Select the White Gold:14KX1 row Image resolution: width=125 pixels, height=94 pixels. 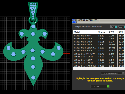(98, 63)
